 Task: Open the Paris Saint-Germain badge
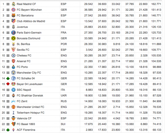(x=13, y=32)
